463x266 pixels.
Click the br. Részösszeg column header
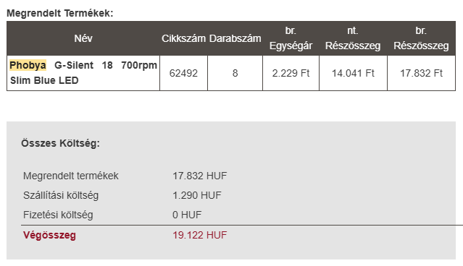(x=421, y=38)
